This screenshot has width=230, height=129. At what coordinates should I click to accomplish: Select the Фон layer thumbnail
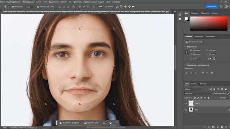tap(191, 110)
